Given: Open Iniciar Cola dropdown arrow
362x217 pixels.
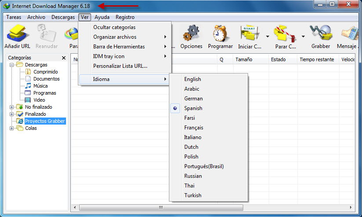Looking at the screenshot, I should pyautogui.click(x=267, y=37).
